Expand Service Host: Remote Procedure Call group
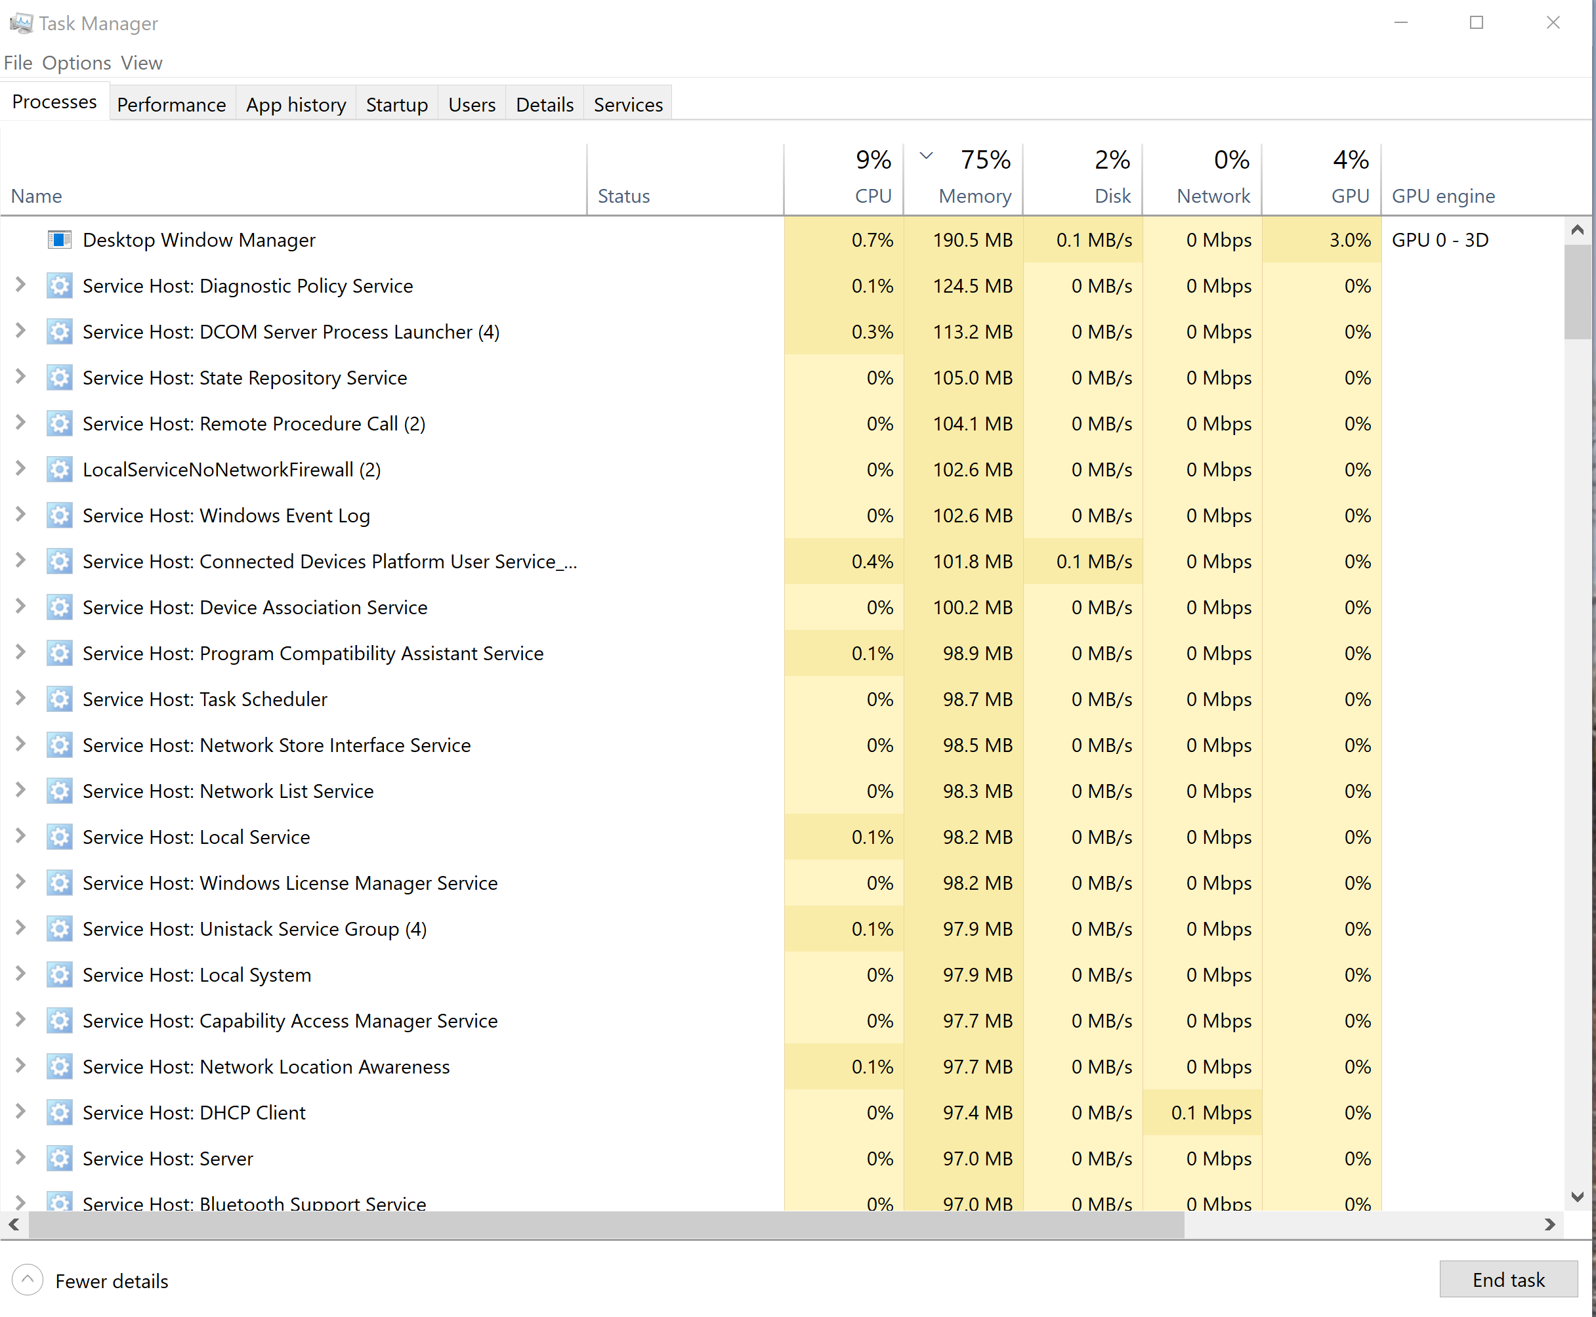The width and height of the screenshot is (1596, 1317). tap(20, 423)
